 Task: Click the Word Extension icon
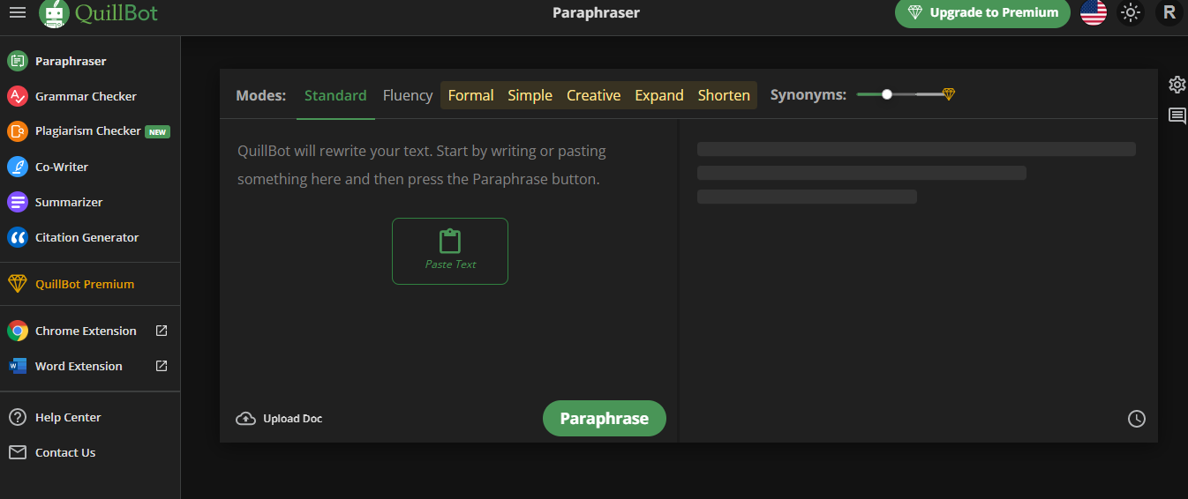click(18, 366)
